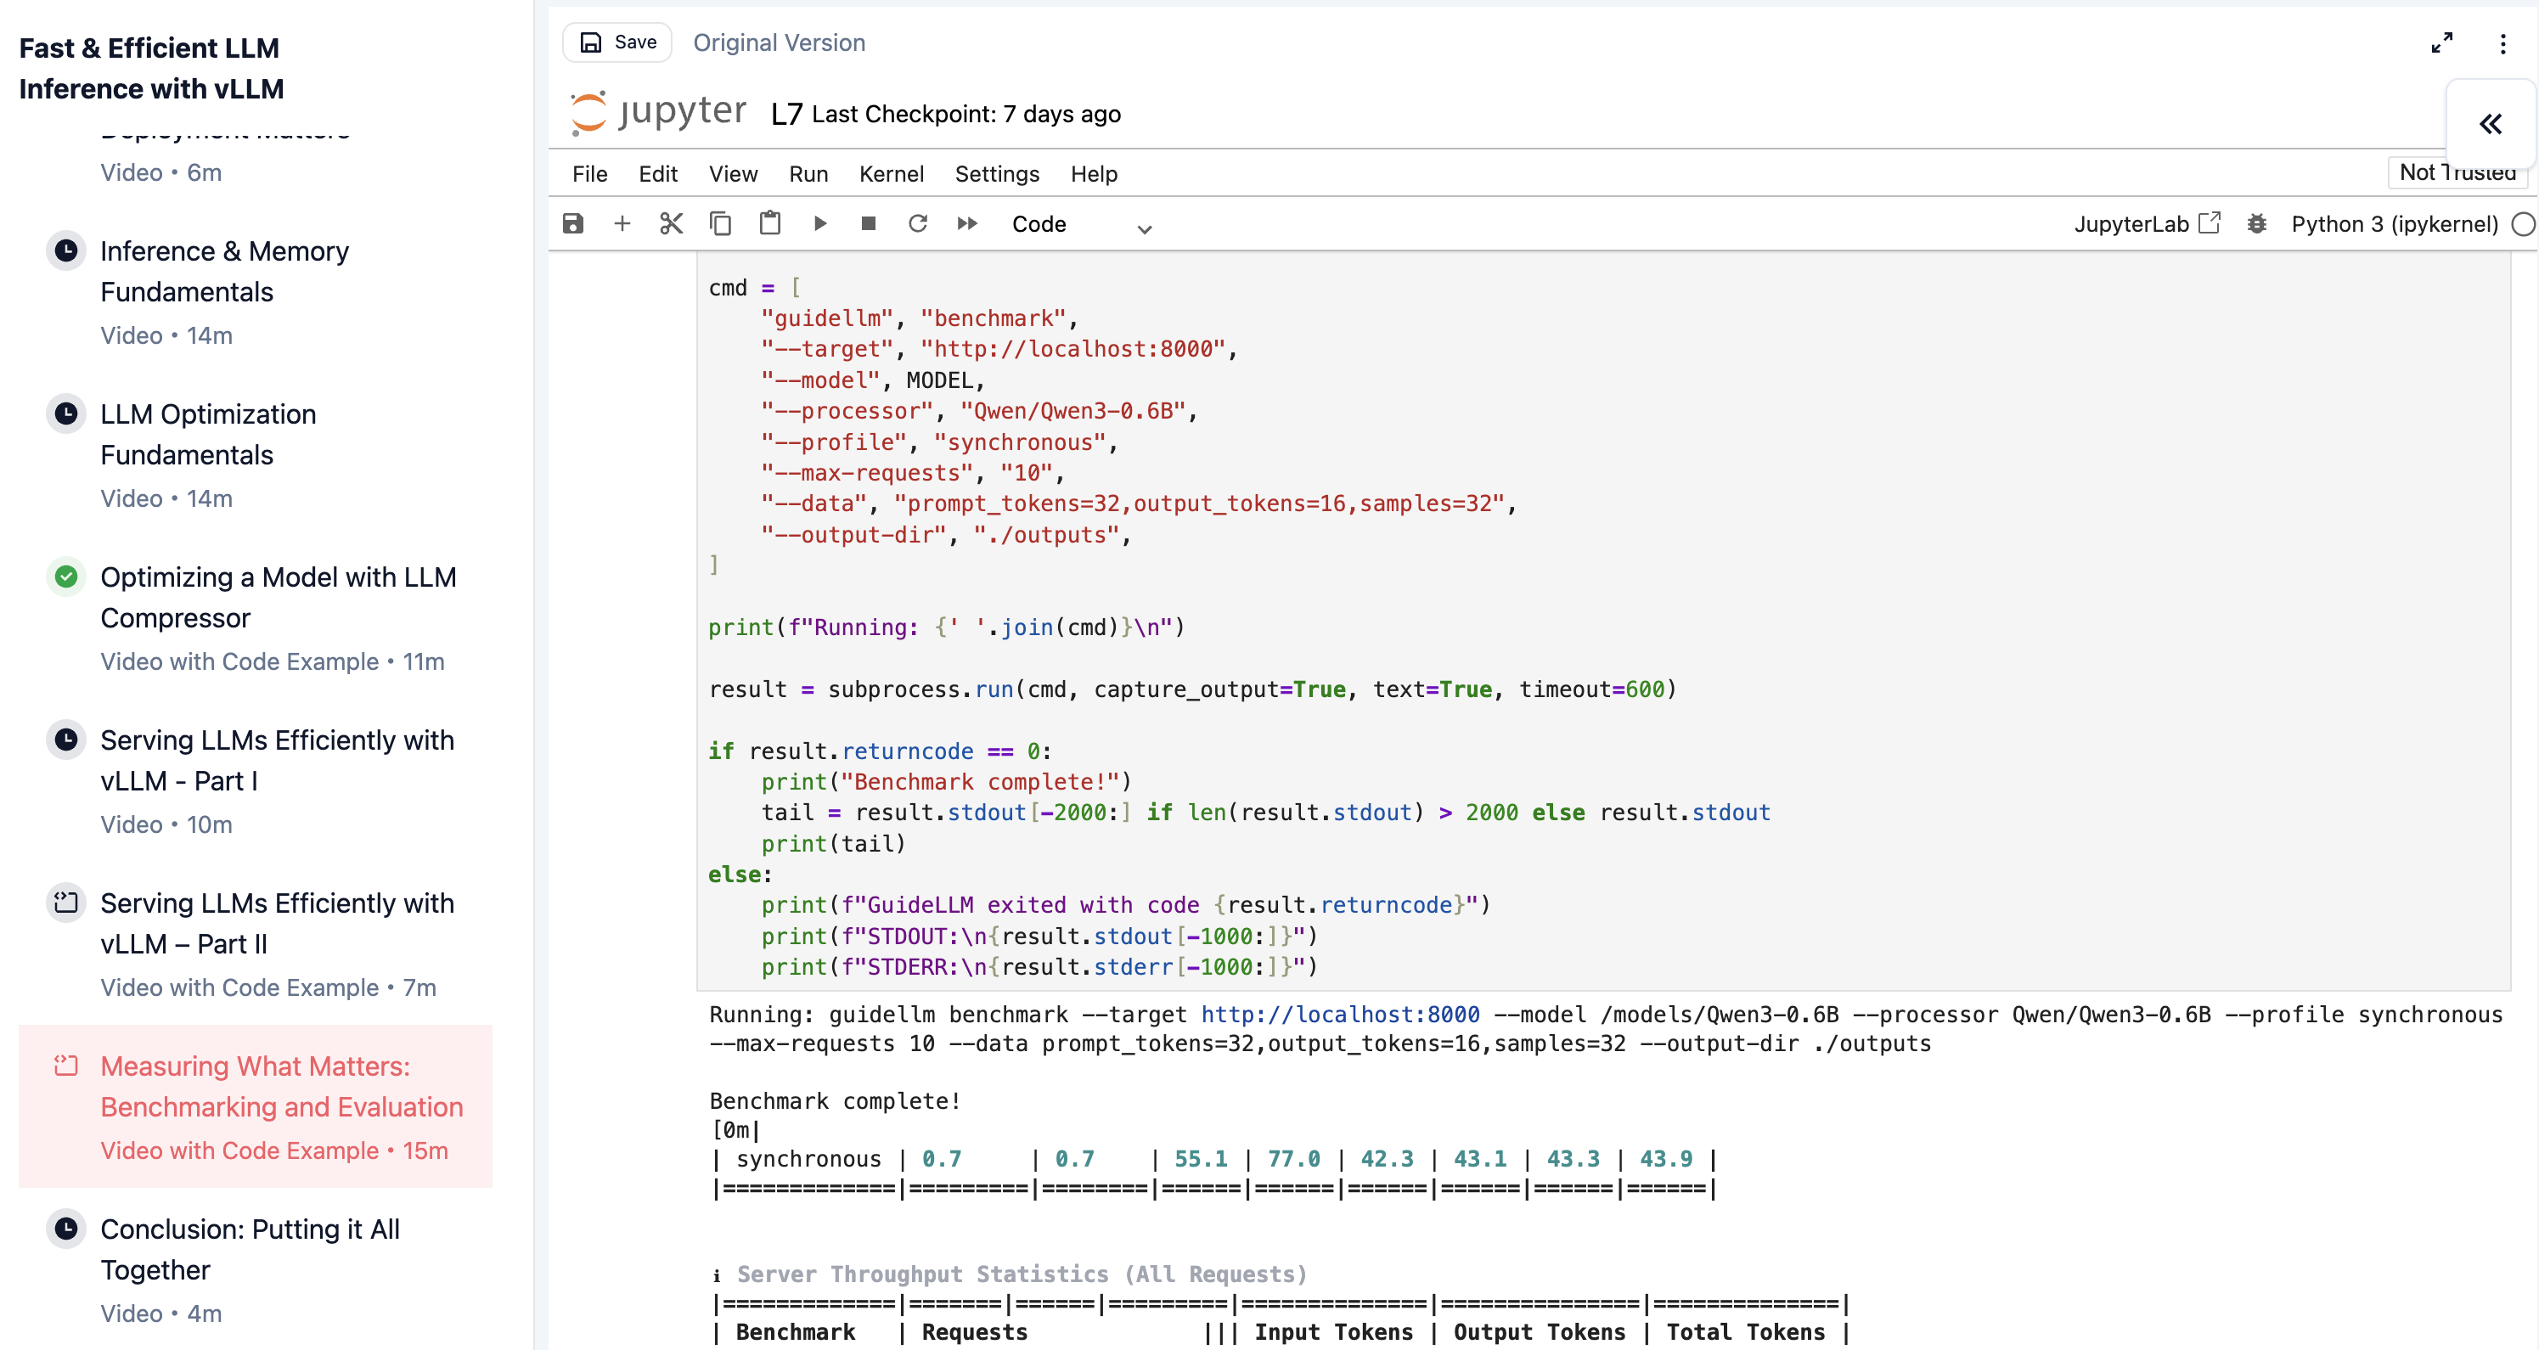Click the L7 notebook title

pyautogui.click(x=786, y=115)
